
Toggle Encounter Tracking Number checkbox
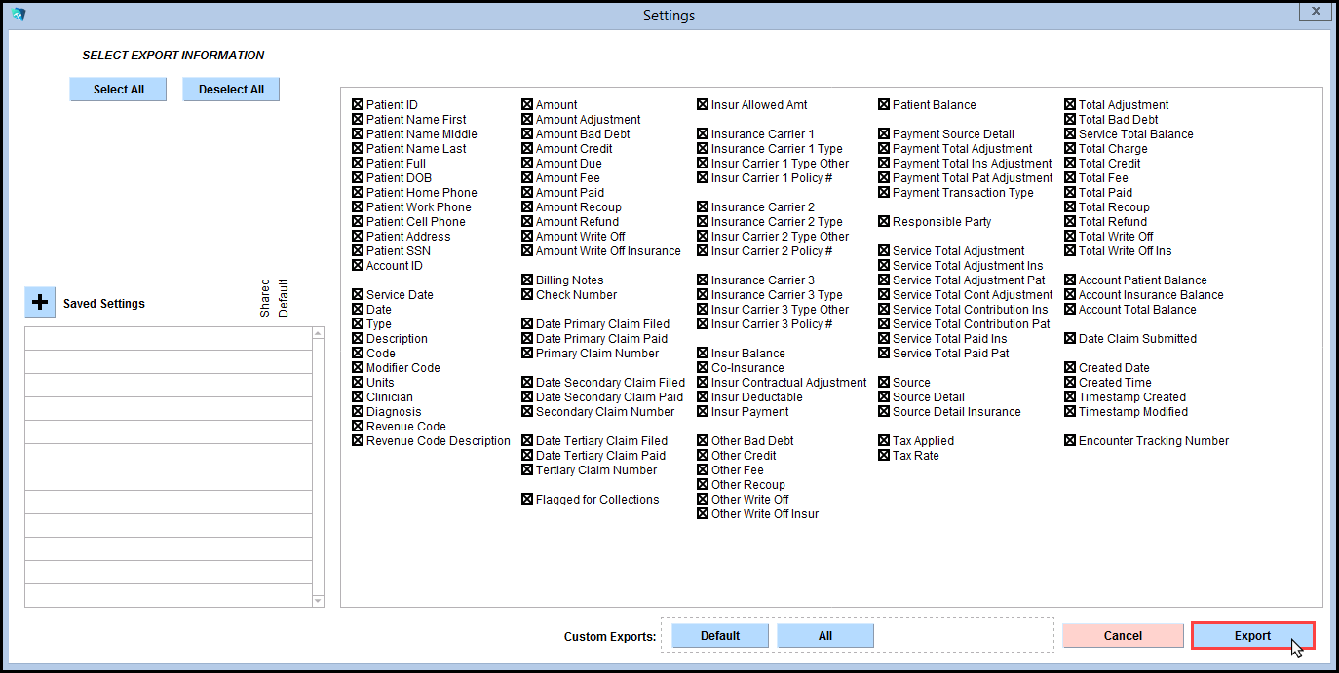(x=1070, y=441)
